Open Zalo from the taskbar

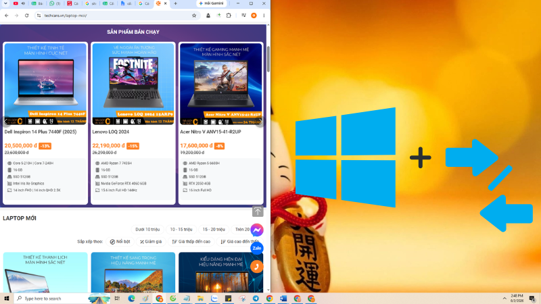(214, 299)
